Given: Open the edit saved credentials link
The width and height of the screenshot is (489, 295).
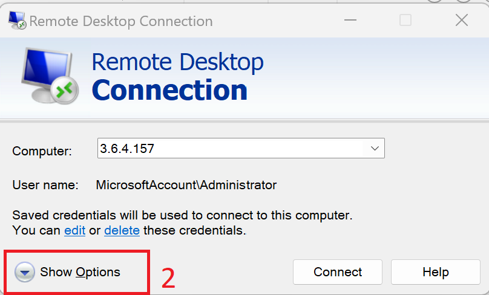Looking at the screenshot, I should pyautogui.click(x=74, y=230).
